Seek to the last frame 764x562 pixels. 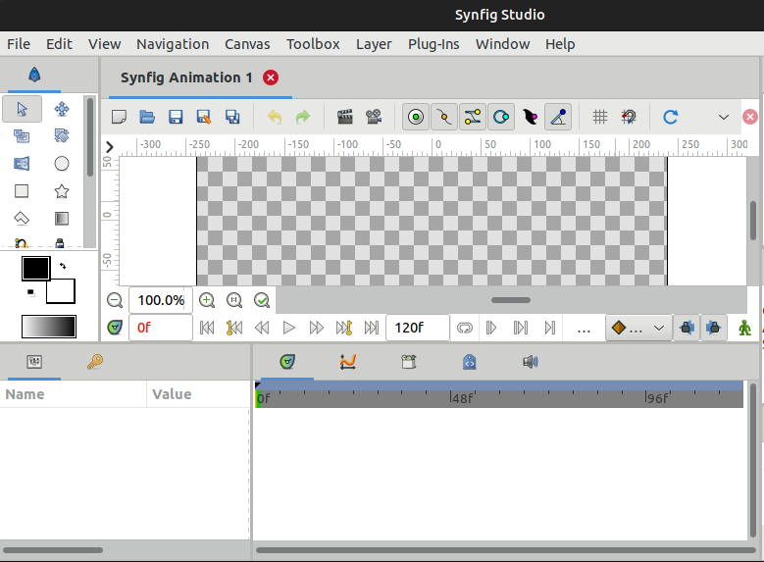pyautogui.click(x=372, y=328)
